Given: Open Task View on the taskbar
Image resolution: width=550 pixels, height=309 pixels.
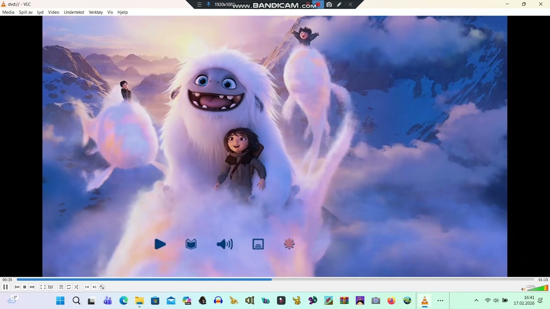Looking at the screenshot, I should coord(92,300).
